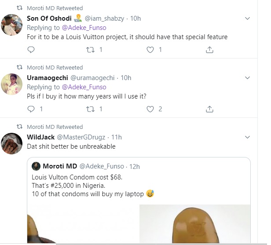Open the dropdown arrow on WildJack's tweet

tap(247, 137)
